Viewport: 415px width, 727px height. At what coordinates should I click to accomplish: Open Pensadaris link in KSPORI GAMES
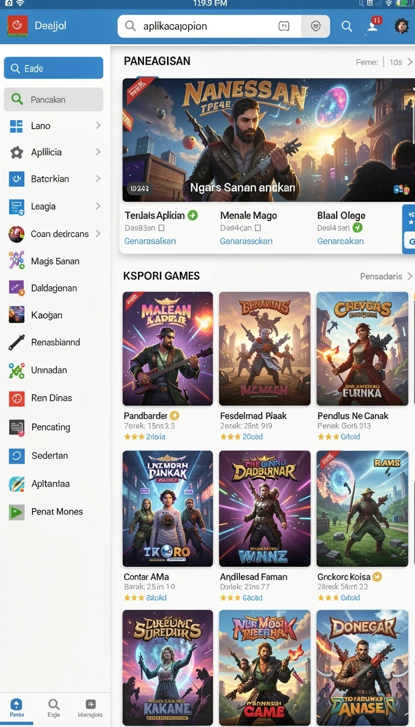click(381, 276)
